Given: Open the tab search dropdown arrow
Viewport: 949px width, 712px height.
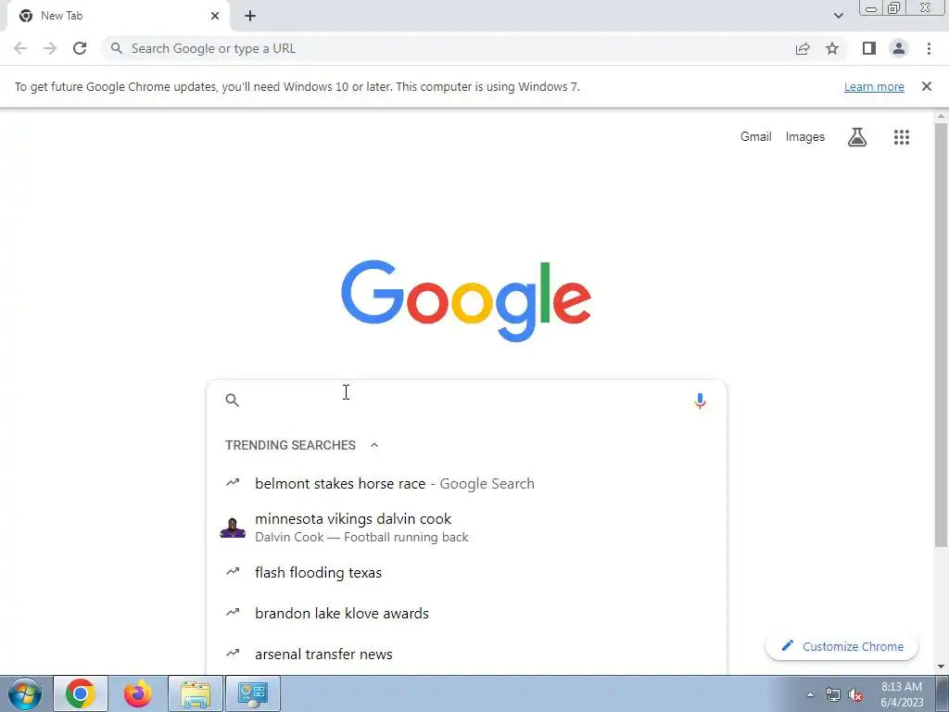Looking at the screenshot, I should [x=838, y=16].
